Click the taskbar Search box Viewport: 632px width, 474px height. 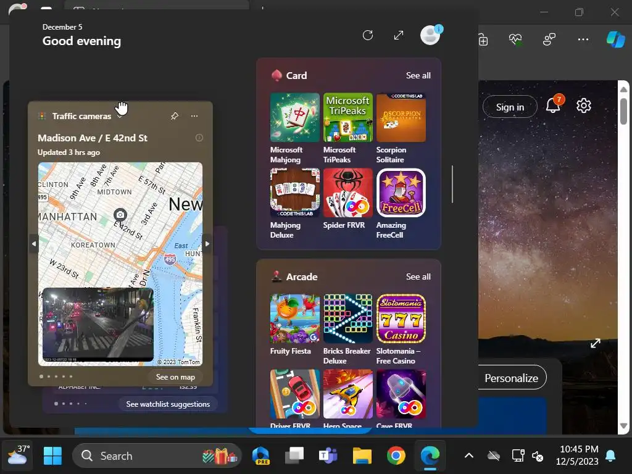[157, 456]
